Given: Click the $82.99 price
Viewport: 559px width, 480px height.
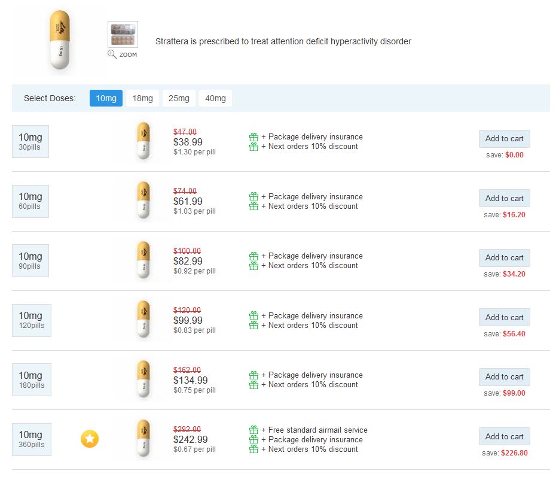Looking at the screenshot, I should [188, 261].
